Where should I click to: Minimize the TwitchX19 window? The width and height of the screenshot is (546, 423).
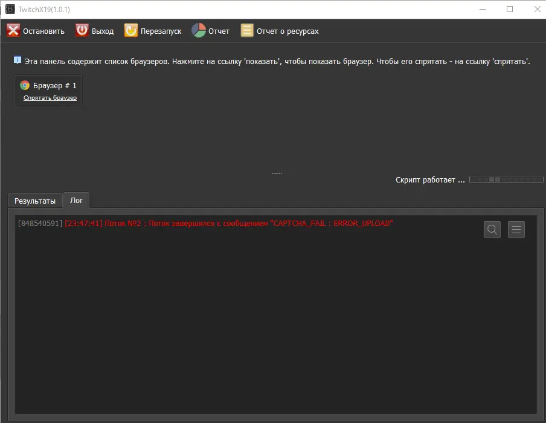[482, 10]
